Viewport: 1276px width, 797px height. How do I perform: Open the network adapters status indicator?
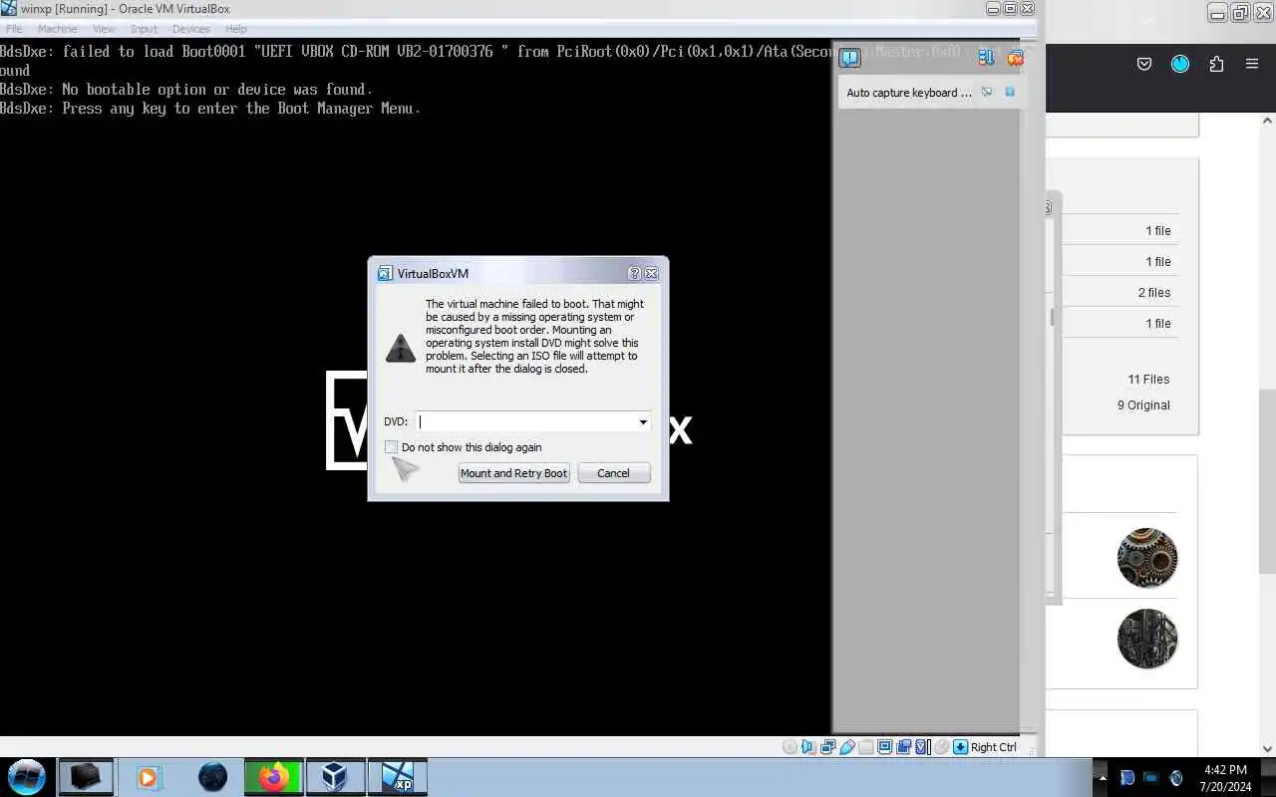[828, 747]
